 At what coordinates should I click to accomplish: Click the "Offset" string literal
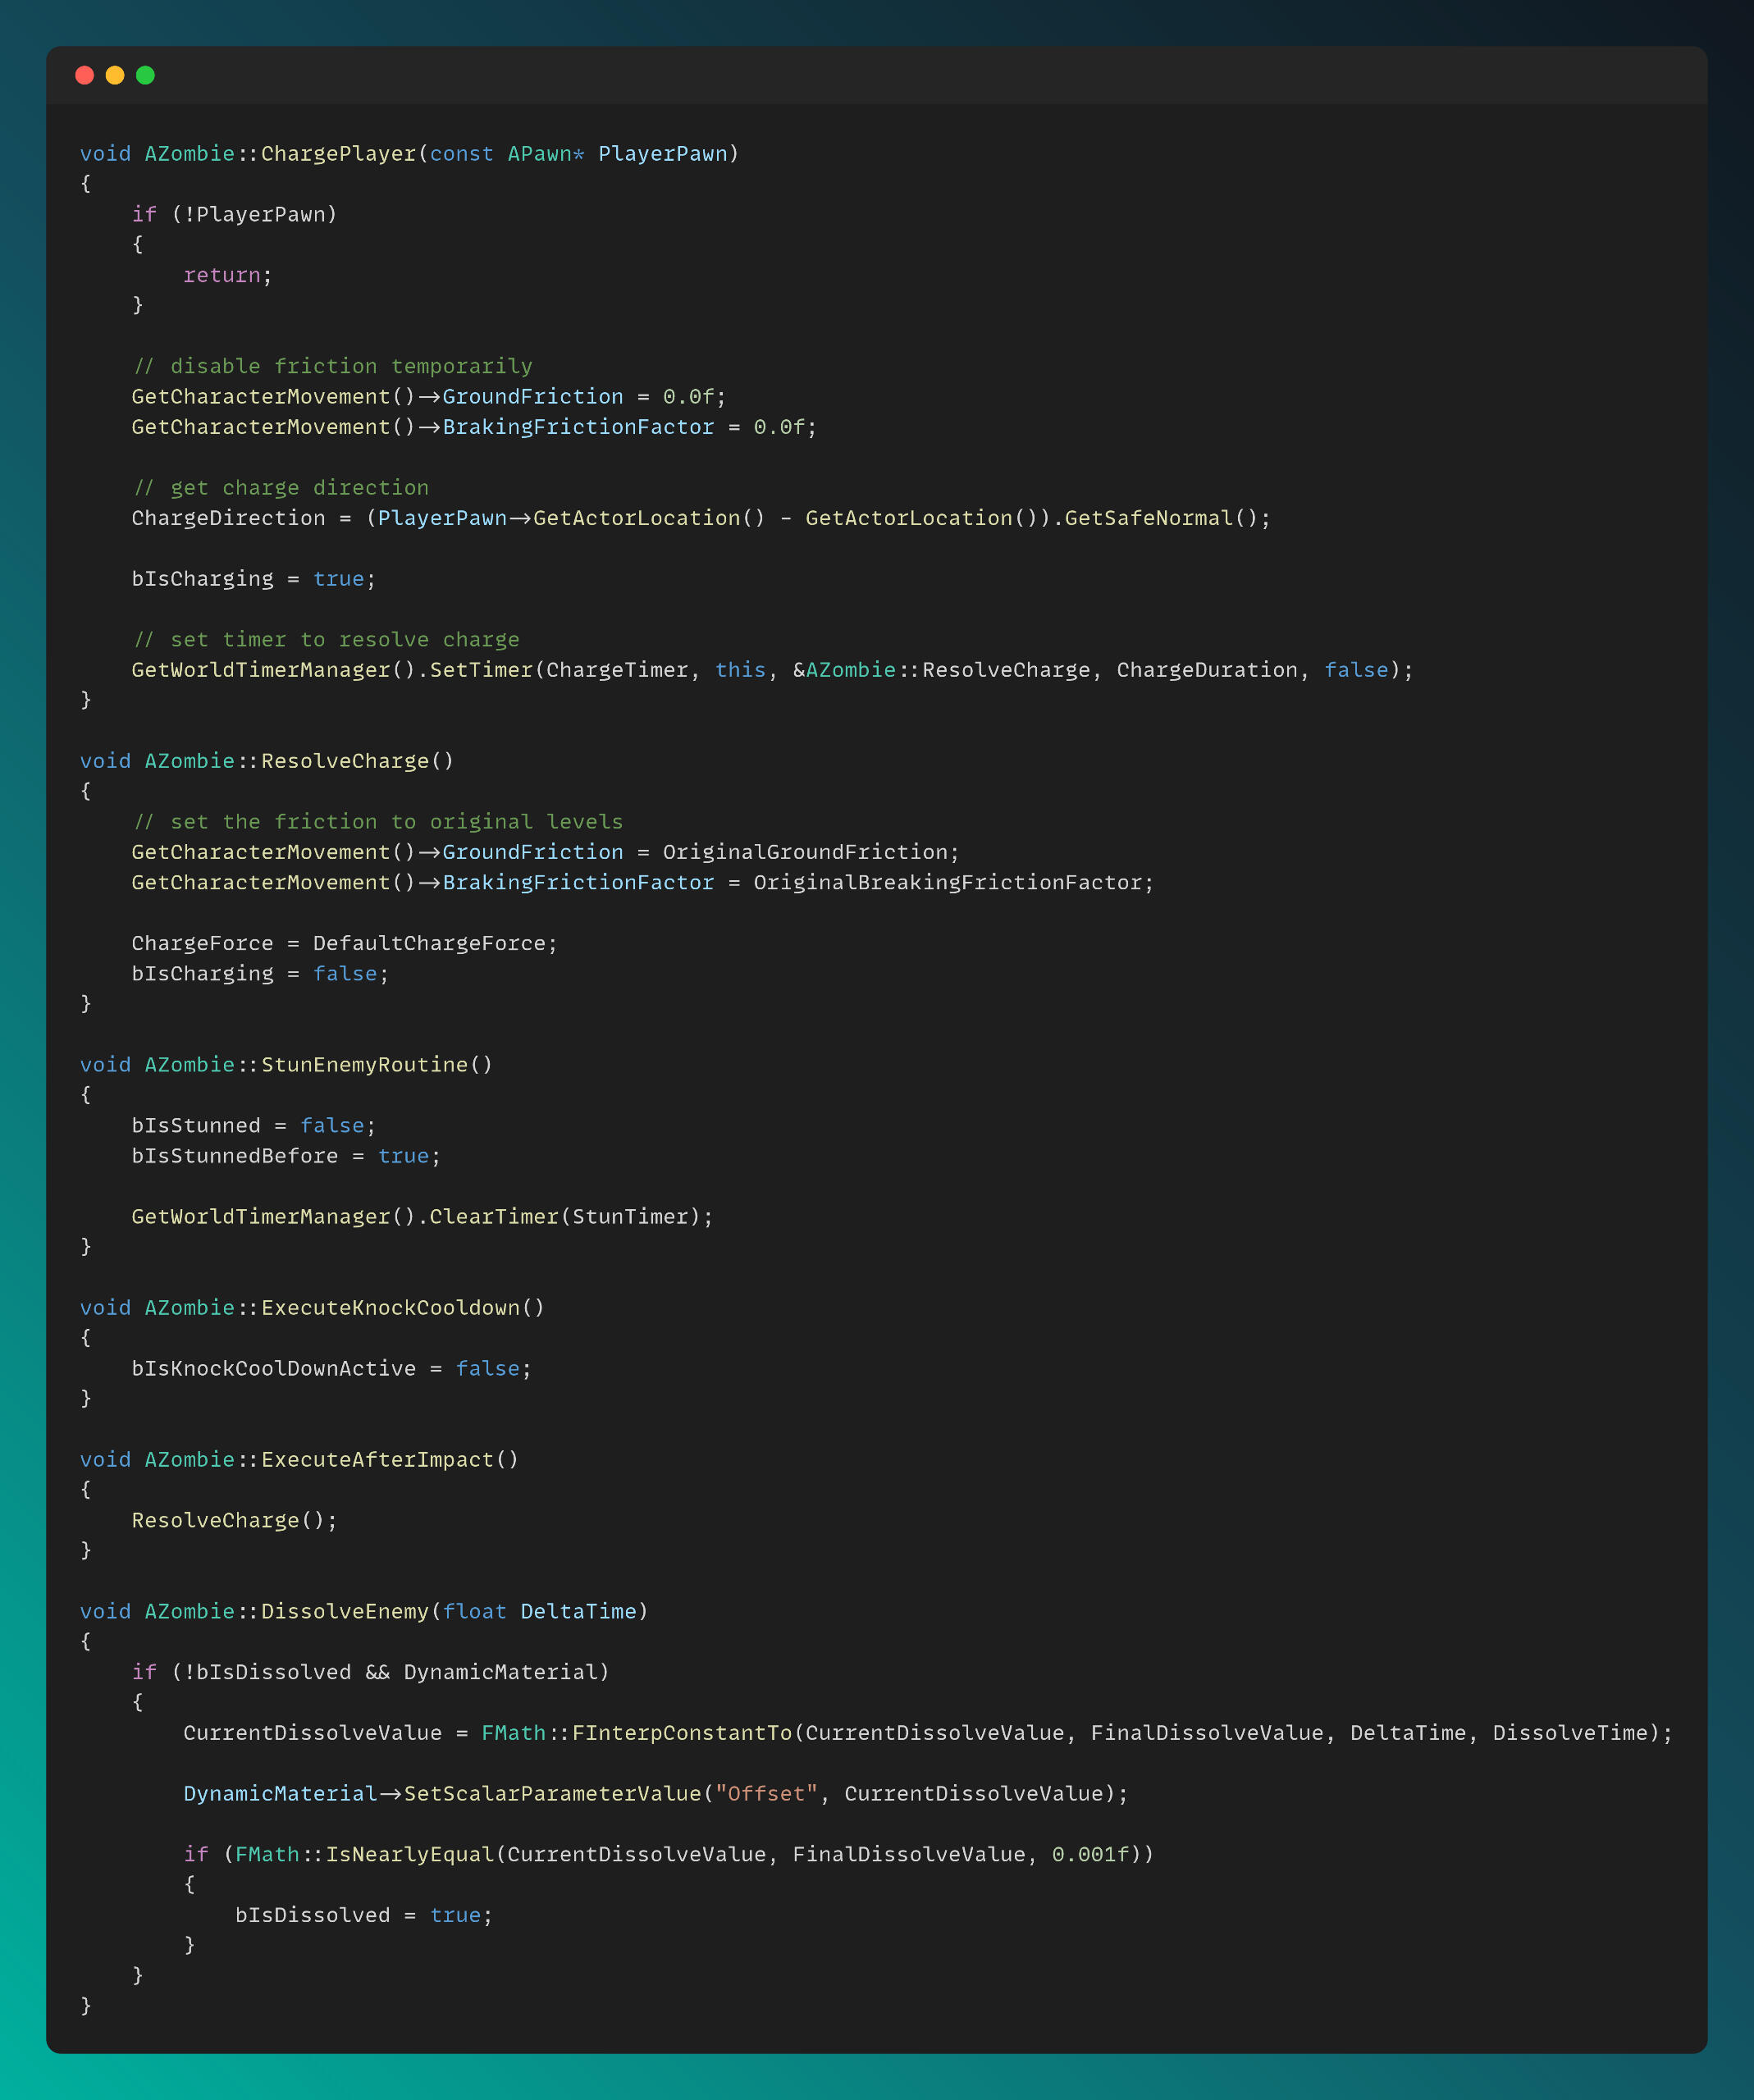point(766,1794)
